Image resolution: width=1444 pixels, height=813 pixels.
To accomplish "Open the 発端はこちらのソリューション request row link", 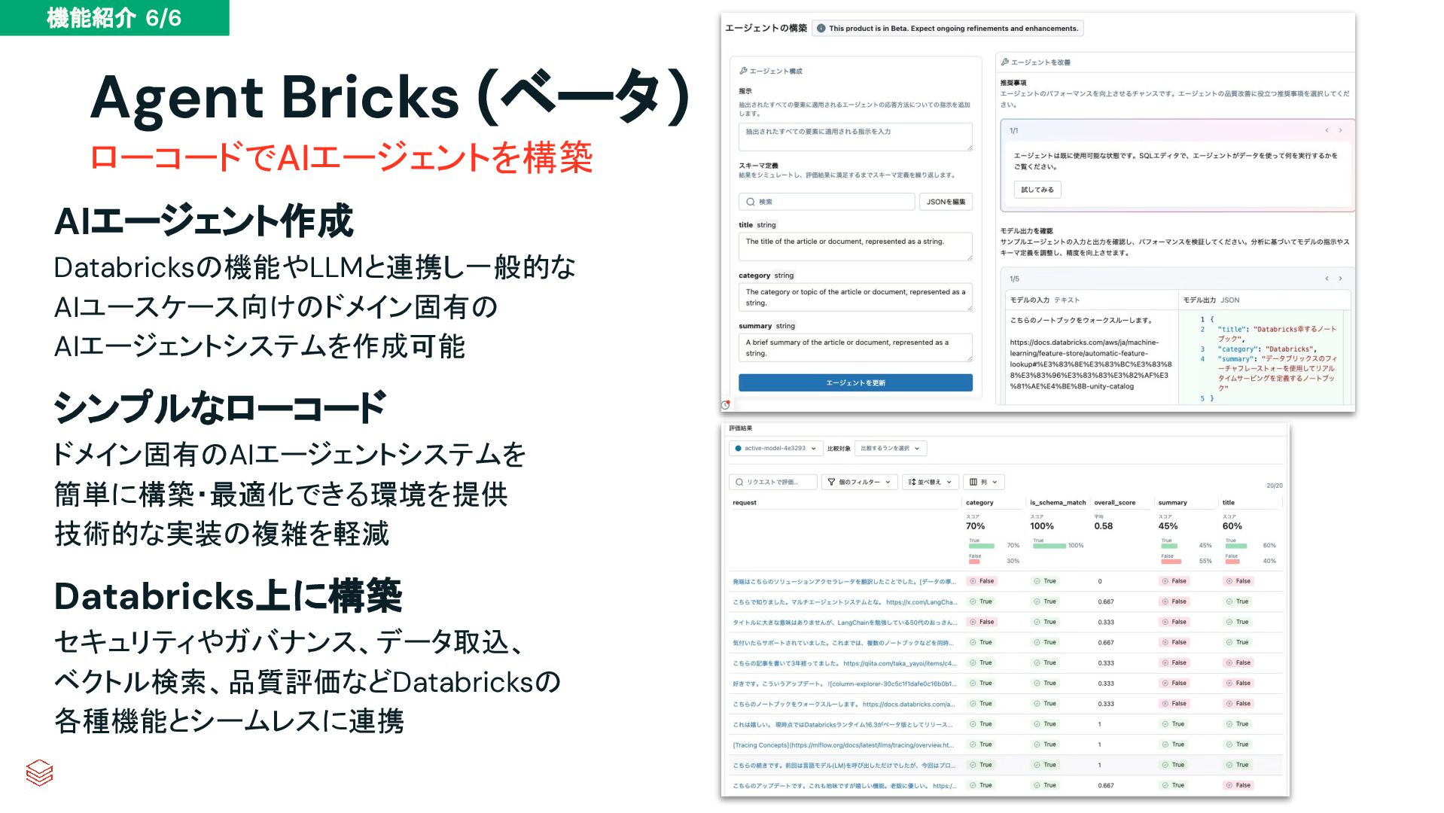I will (x=844, y=582).
